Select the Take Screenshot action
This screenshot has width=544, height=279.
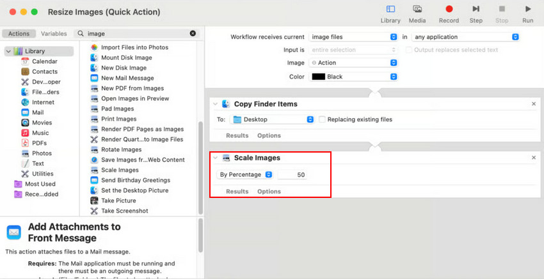pyautogui.click(x=119, y=211)
